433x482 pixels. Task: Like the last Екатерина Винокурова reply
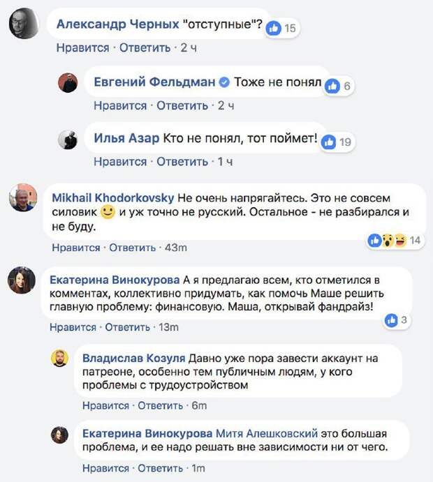click(x=105, y=469)
